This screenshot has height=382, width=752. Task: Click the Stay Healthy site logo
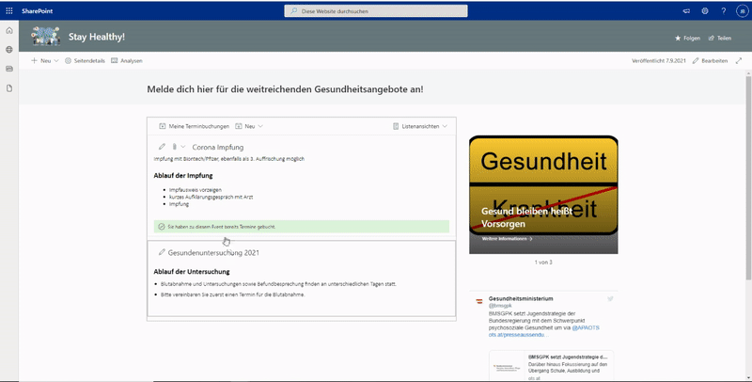pos(45,36)
